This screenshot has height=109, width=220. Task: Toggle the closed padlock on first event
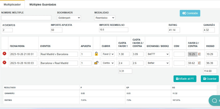pyautogui.click(x=96, y=54)
